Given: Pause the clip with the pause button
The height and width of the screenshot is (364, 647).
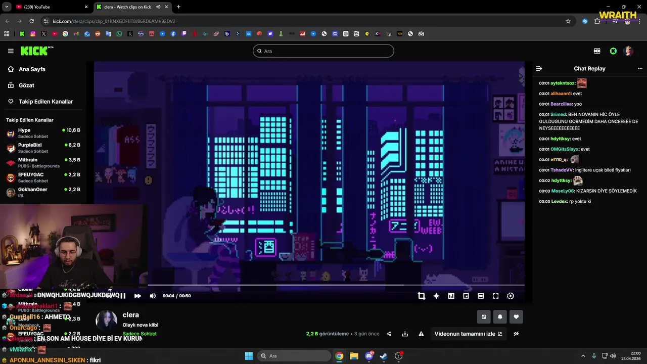Looking at the screenshot, I should (123, 296).
